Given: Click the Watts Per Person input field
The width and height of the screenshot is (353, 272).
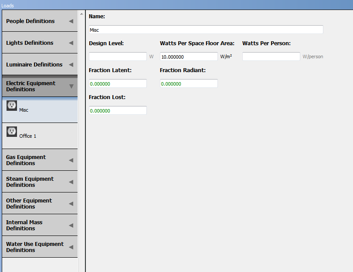Looking at the screenshot, I should 271,56.
